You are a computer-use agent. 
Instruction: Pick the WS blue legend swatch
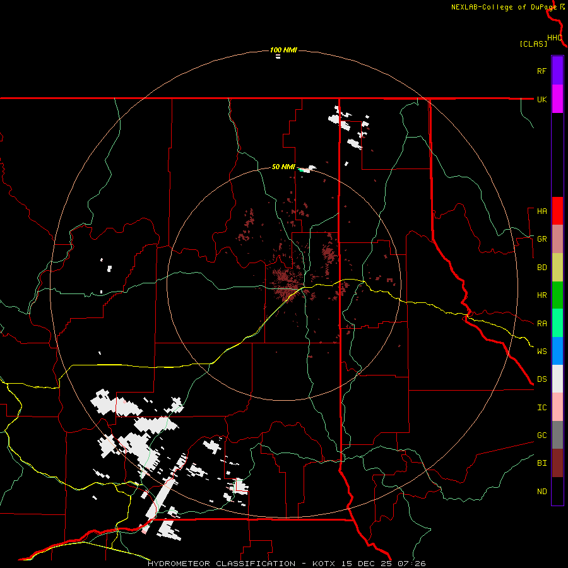557,351
